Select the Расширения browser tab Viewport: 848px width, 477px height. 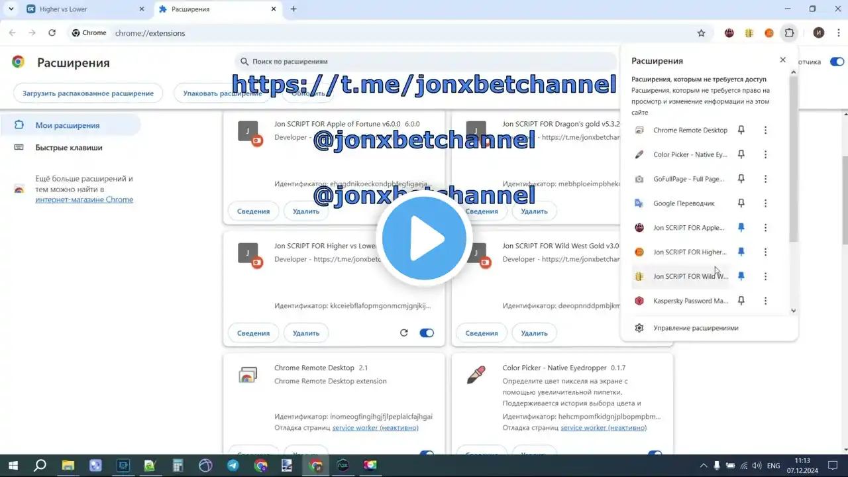217,9
